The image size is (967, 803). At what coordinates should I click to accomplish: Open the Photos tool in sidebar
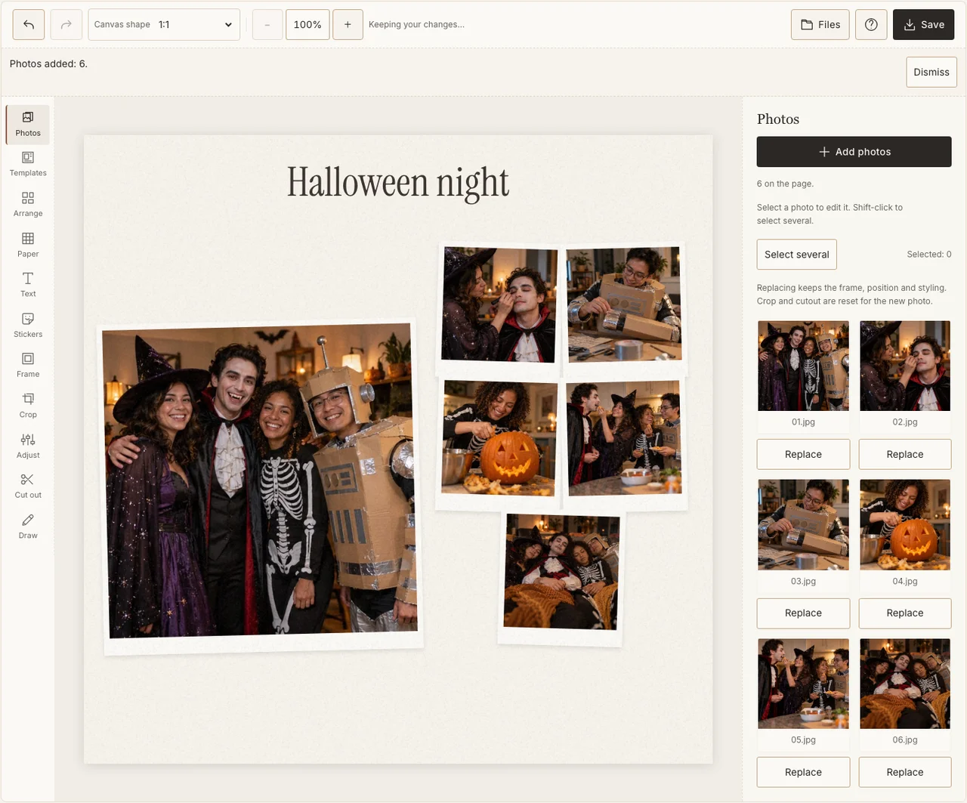click(x=28, y=125)
